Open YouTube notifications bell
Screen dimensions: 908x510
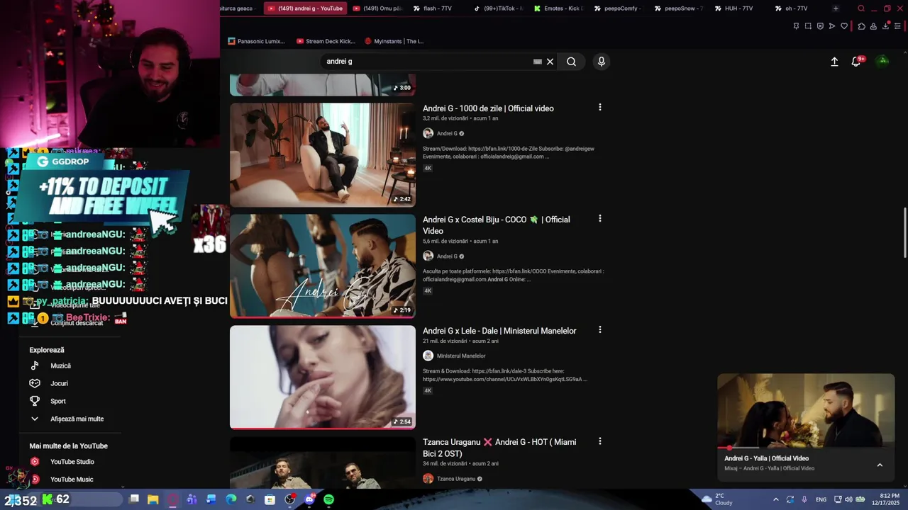[x=856, y=62]
